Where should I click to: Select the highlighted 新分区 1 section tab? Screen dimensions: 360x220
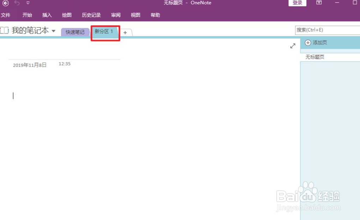pyautogui.click(x=105, y=31)
